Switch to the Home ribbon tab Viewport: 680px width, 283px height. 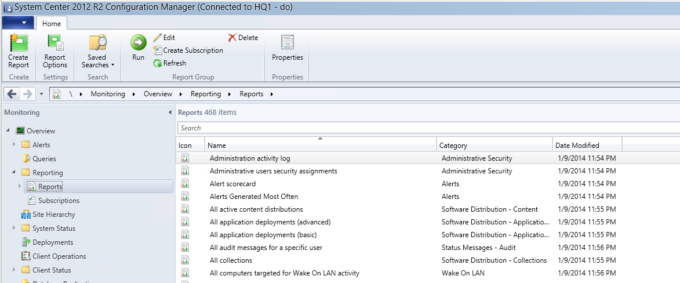click(52, 23)
